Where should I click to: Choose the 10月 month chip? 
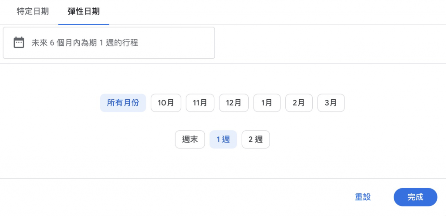[x=166, y=103]
